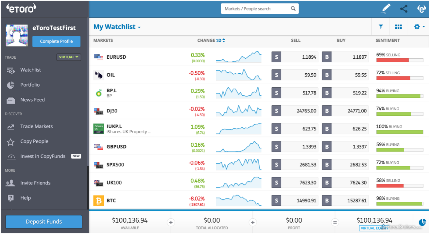This screenshot has width=431, height=234.
Task: Open the settings gear dropdown
Action: click(x=419, y=27)
